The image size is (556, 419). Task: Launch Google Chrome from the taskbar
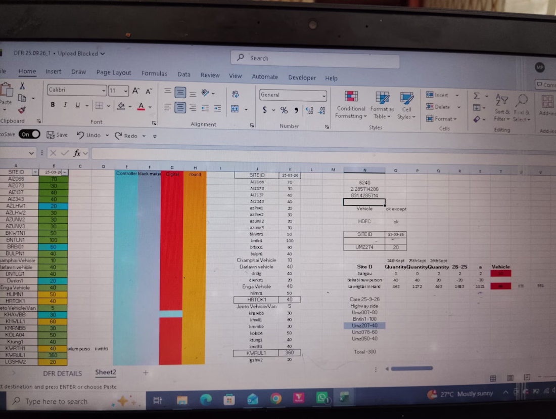pos(276,399)
